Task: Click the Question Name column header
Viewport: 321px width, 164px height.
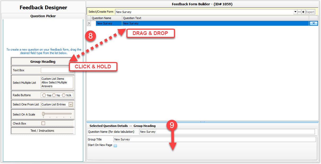Action: pyautogui.click(x=107, y=18)
